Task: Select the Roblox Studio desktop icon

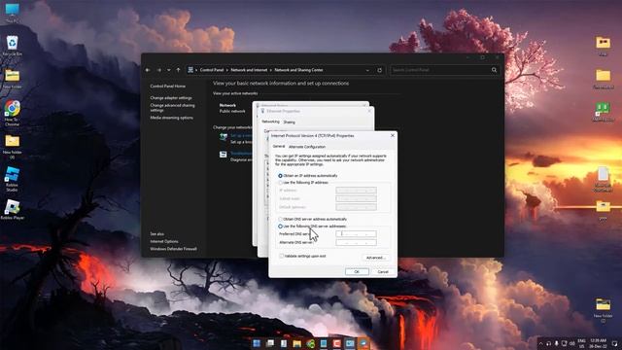Action: tap(12, 179)
